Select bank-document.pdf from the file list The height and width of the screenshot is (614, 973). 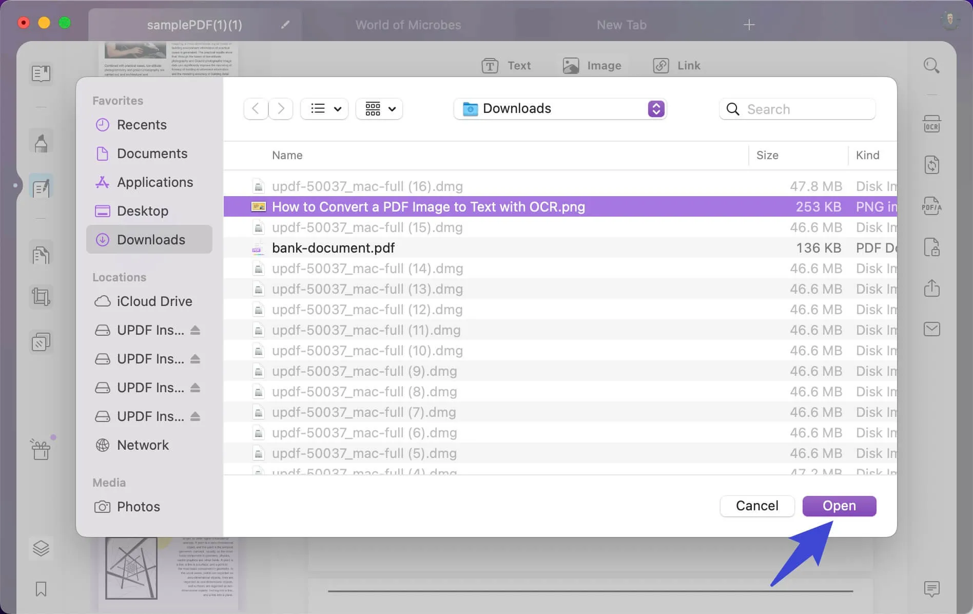tap(333, 247)
